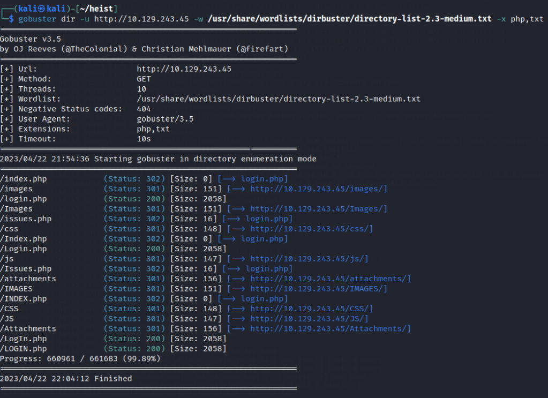Image resolution: width=548 pixels, height=398 pixels.
Task: Open the lowercase /css/ redirect URL
Action: click(311, 229)
